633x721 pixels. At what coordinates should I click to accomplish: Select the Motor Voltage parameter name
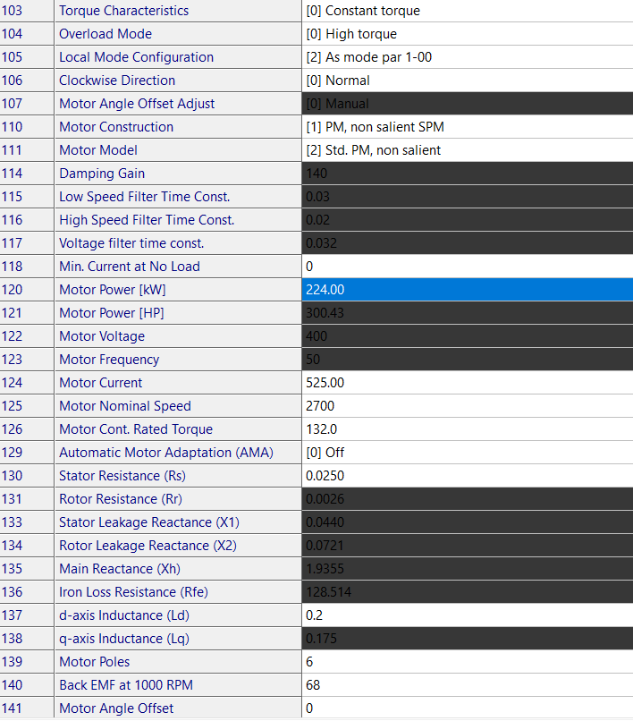(x=102, y=336)
